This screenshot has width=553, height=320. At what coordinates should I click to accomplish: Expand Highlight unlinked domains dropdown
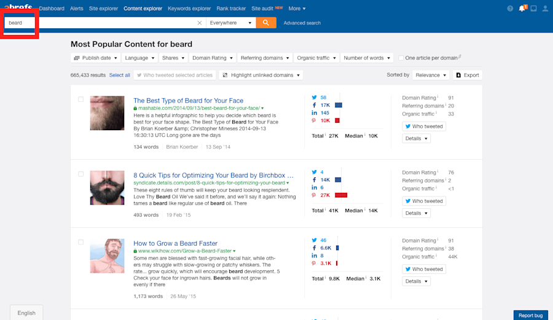pyautogui.click(x=261, y=75)
